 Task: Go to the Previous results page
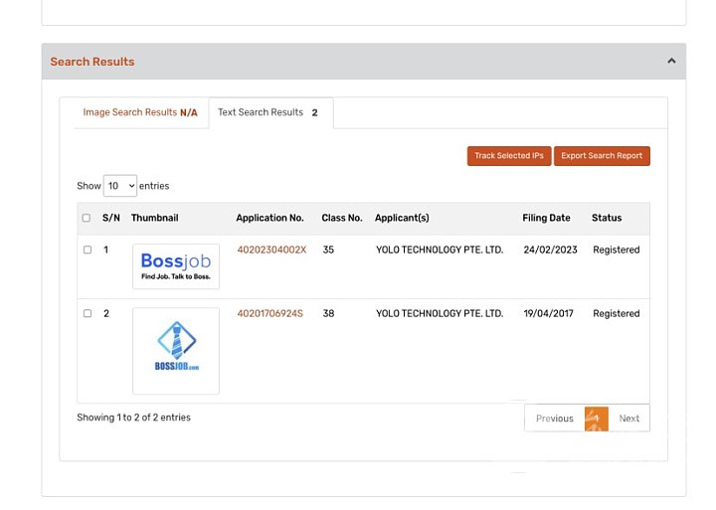[x=554, y=419]
